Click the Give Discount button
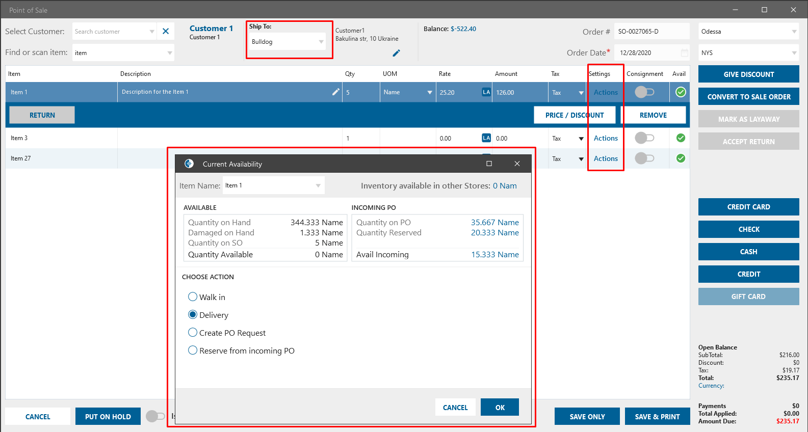Screen dimensions: 808x432 coord(748,74)
